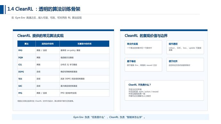Click heading 'CleanRL 的复现价值与边界'
The height and width of the screenshot is (124, 221).
[146, 36]
